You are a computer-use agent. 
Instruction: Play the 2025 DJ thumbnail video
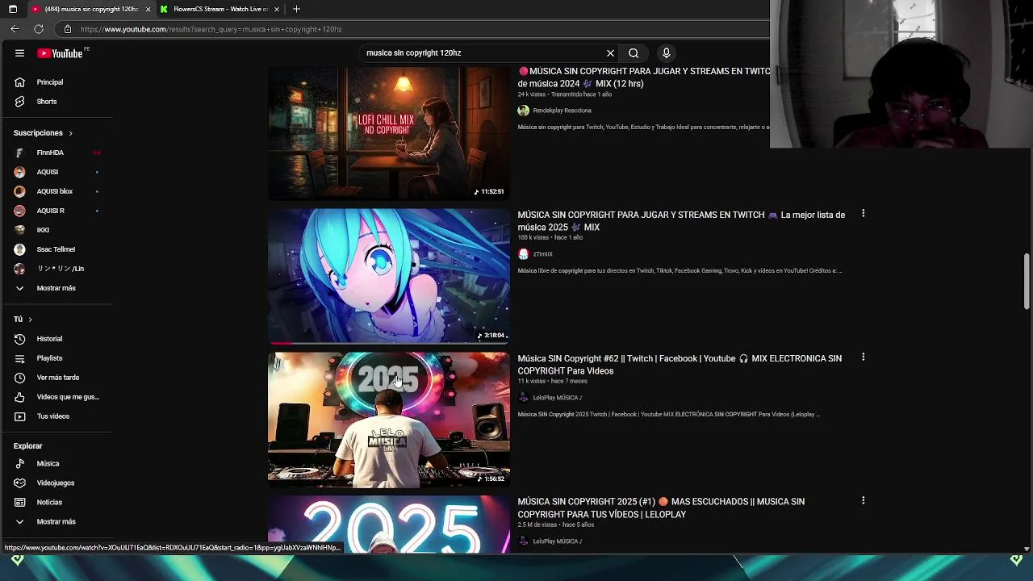tap(389, 420)
